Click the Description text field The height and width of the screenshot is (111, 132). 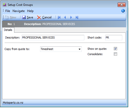[x=53, y=38]
